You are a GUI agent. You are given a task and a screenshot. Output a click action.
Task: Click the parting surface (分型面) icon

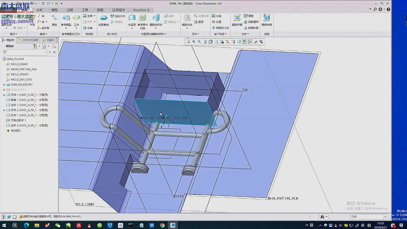(132, 18)
